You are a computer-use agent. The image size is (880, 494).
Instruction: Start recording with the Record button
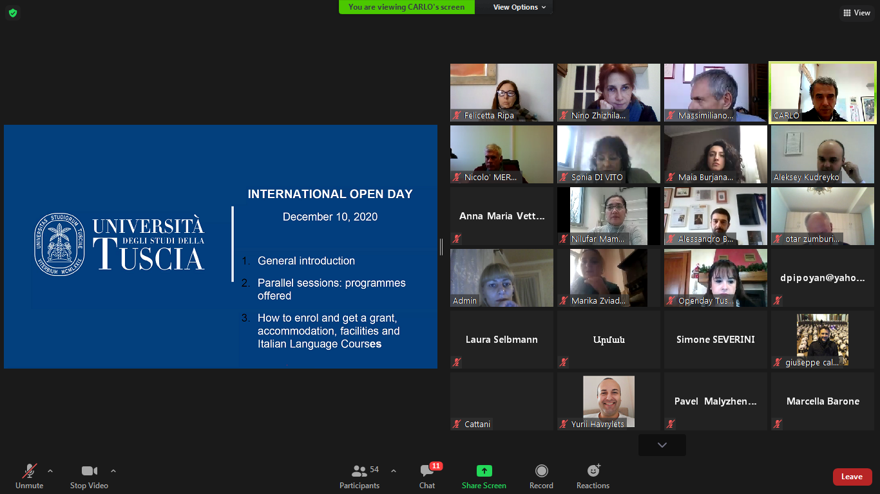tap(541, 477)
